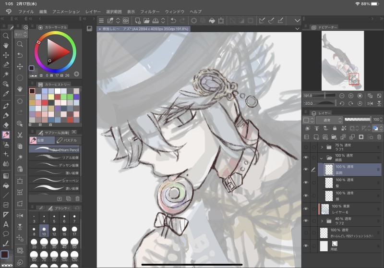This screenshot has height=268, width=384.
Task: Select the Gradient tool
Action: point(6,176)
